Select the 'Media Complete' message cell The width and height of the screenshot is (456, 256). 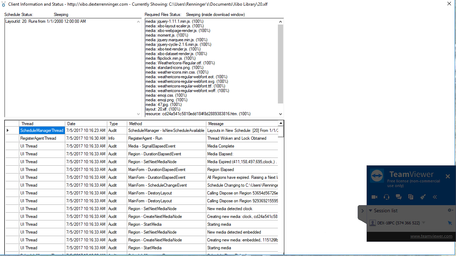click(x=242, y=146)
